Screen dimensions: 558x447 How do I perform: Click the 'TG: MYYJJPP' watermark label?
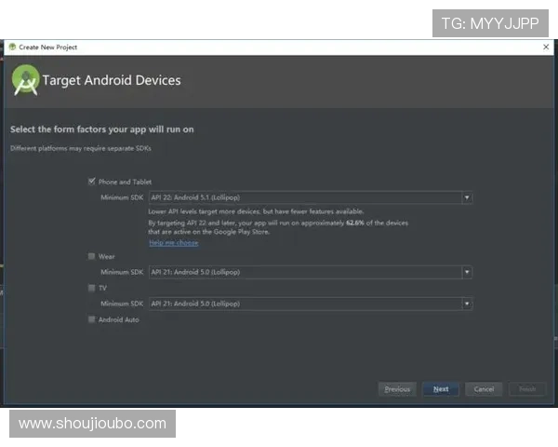[x=490, y=22]
